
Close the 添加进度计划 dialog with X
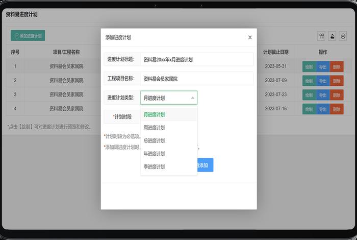pos(250,37)
